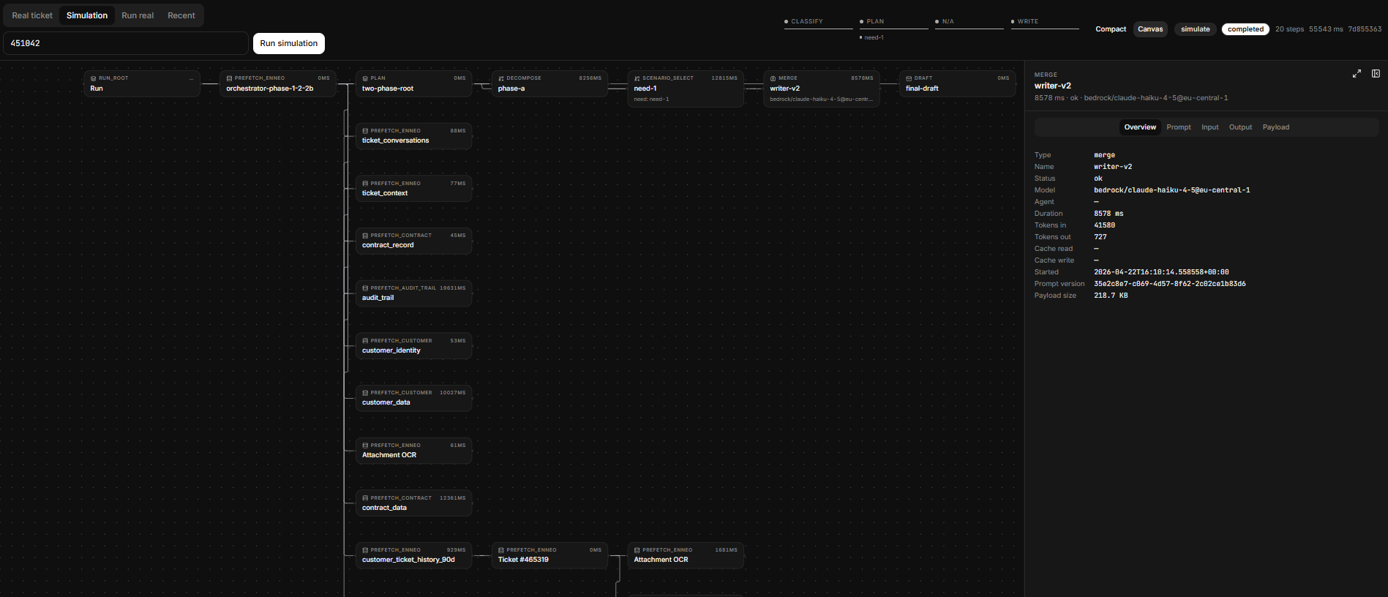The height and width of the screenshot is (597, 1388).
Task: Select the audit_trail node
Action: tap(414, 293)
